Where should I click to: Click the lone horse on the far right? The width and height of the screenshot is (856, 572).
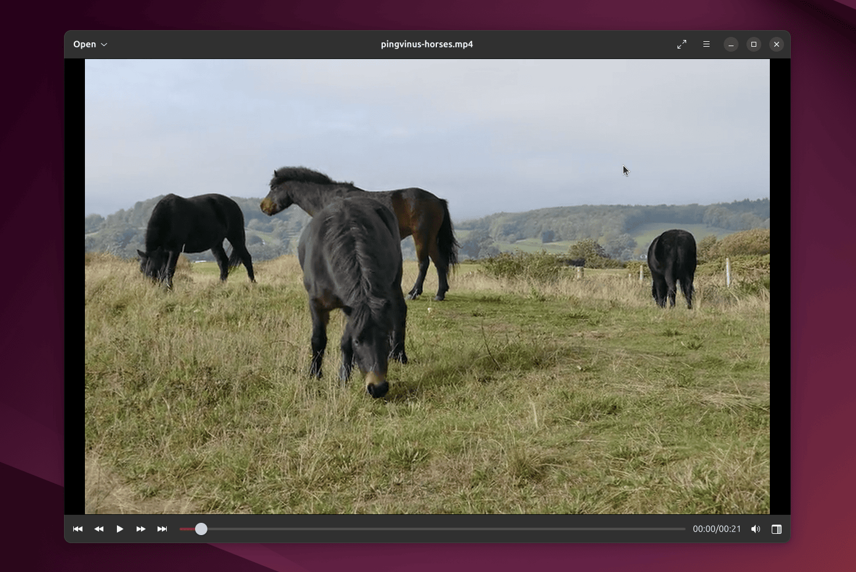point(672,269)
